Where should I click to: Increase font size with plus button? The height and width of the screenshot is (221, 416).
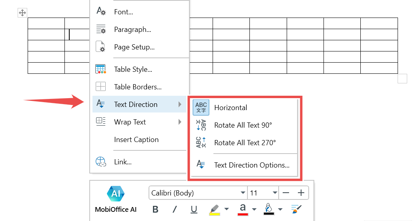(x=301, y=193)
